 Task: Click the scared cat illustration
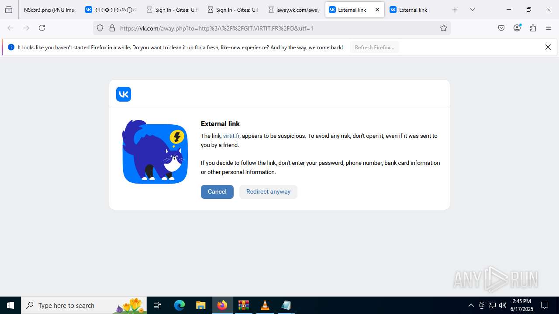[x=155, y=152]
